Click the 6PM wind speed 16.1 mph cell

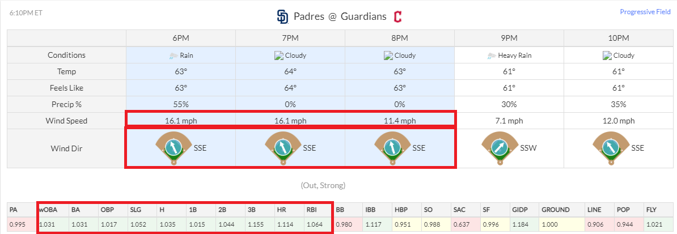tap(181, 121)
